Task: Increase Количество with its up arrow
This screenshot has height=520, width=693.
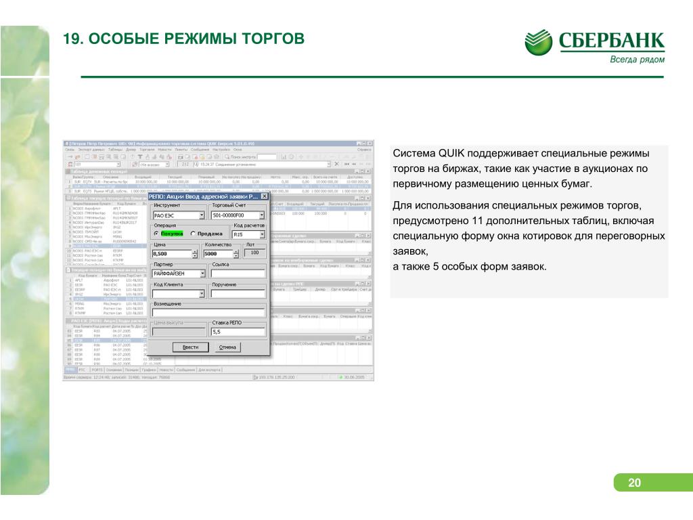Action: point(236,252)
